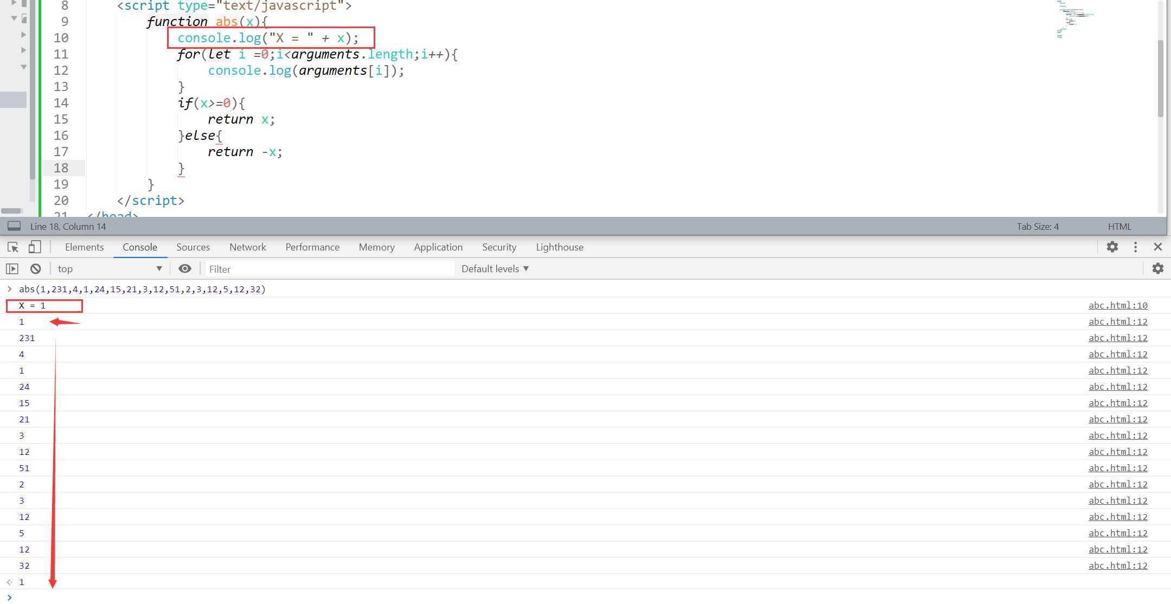The image size is (1171, 604).
Task: Change the HTML syntax selector
Action: click(1119, 227)
